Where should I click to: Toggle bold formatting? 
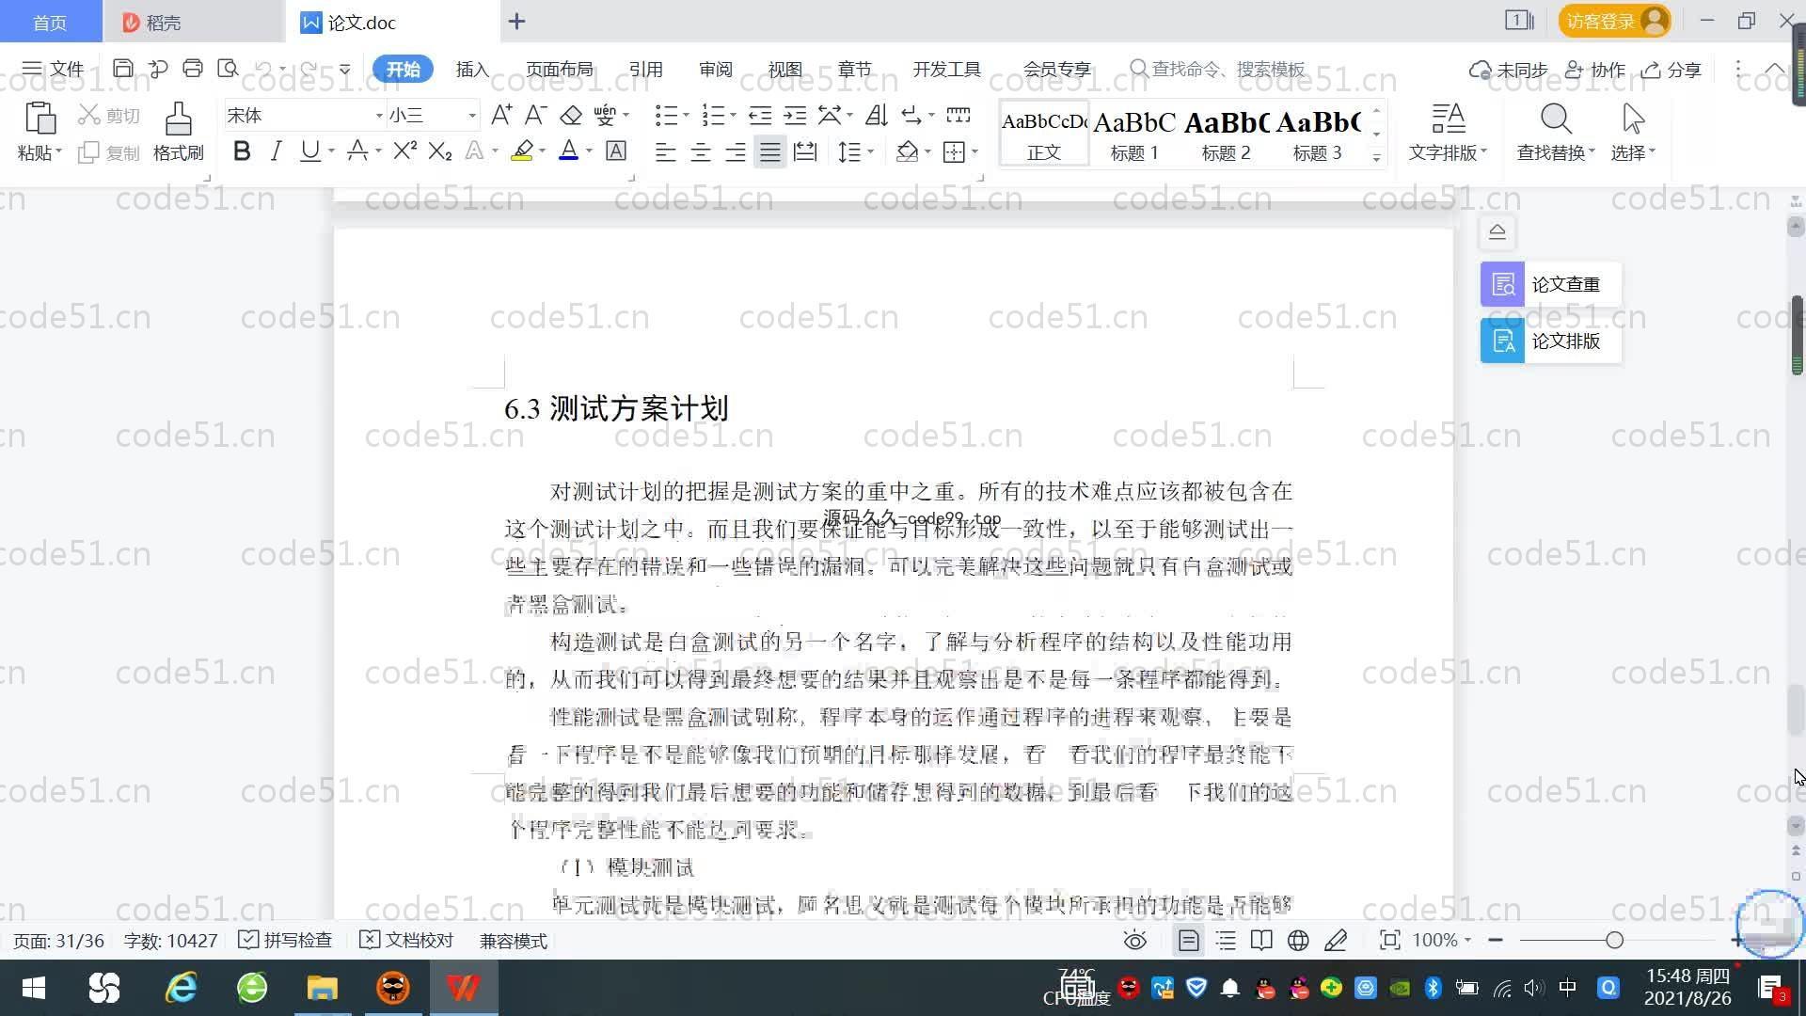tap(242, 151)
